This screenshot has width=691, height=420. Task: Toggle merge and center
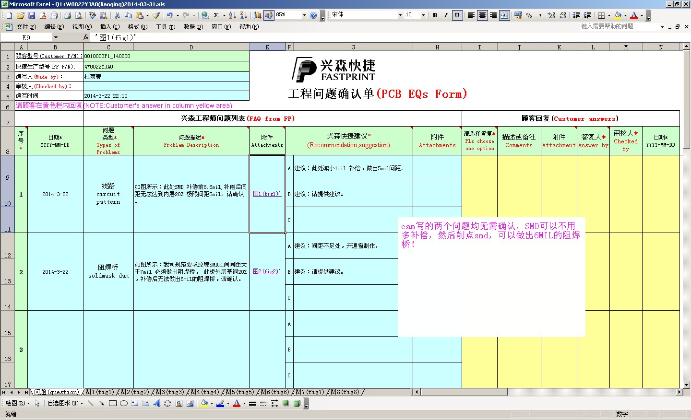[x=504, y=15]
